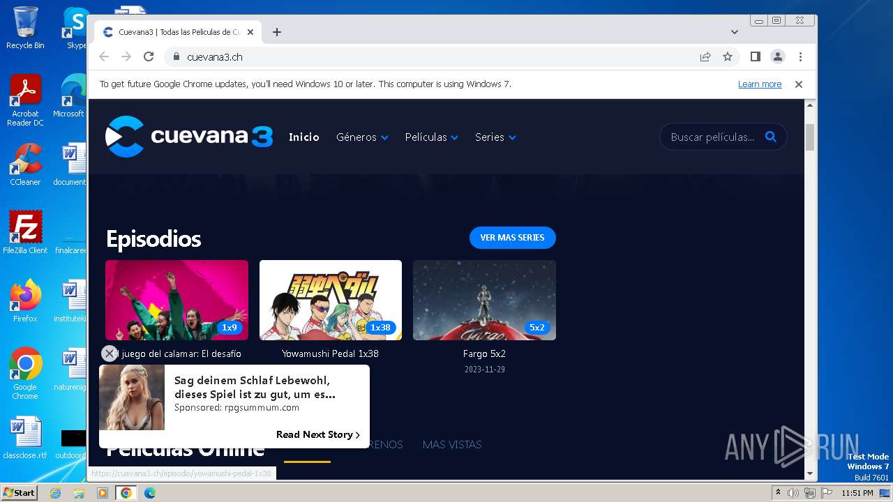Image resolution: width=893 pixels, height=502 pixels.
Task: Open a new Chrome tab
Action: click(277, 32)
